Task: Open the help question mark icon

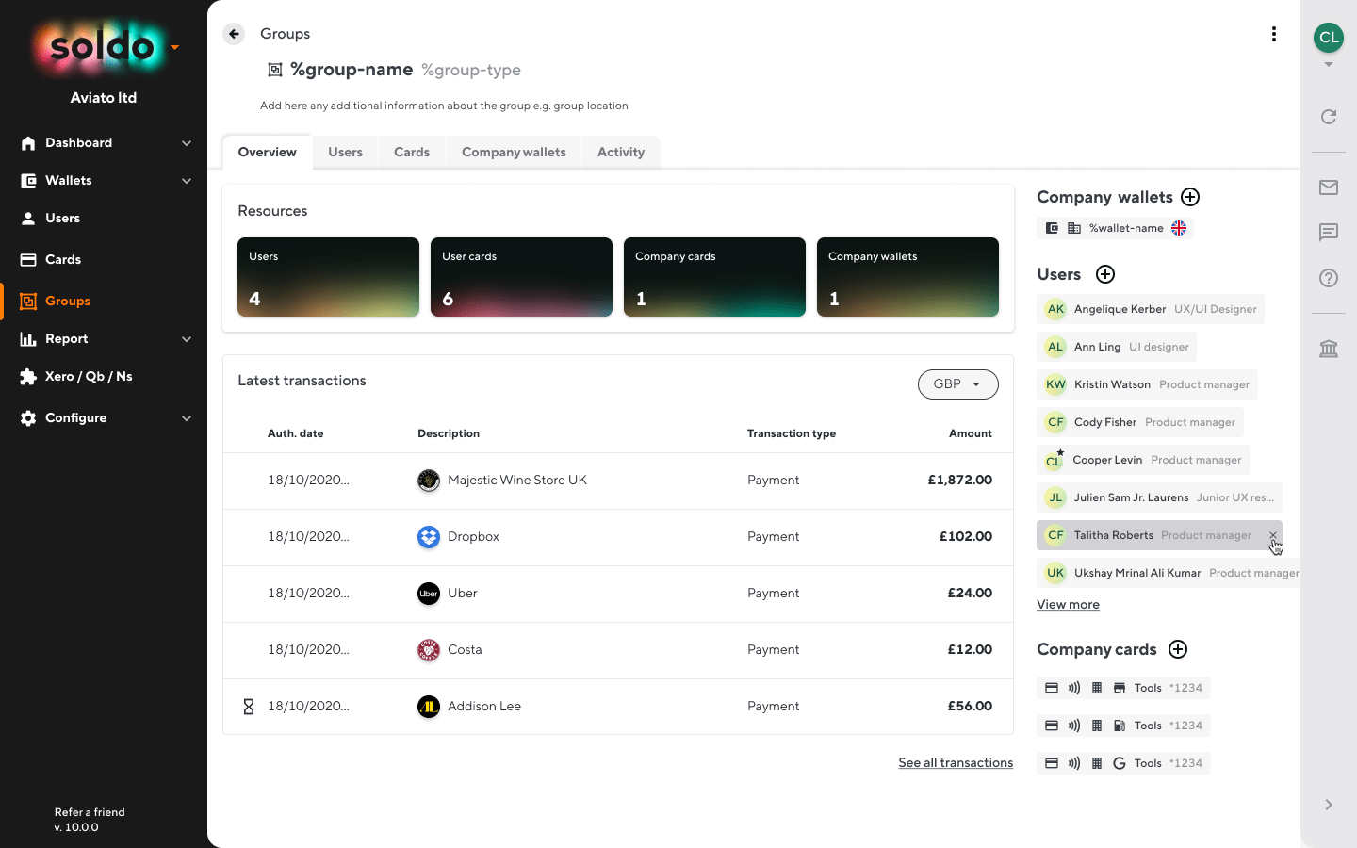Action: coord(1329,278)
